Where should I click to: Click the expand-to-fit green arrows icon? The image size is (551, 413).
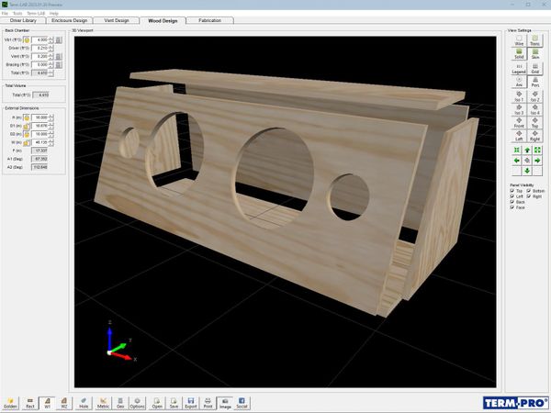(537, 151)
